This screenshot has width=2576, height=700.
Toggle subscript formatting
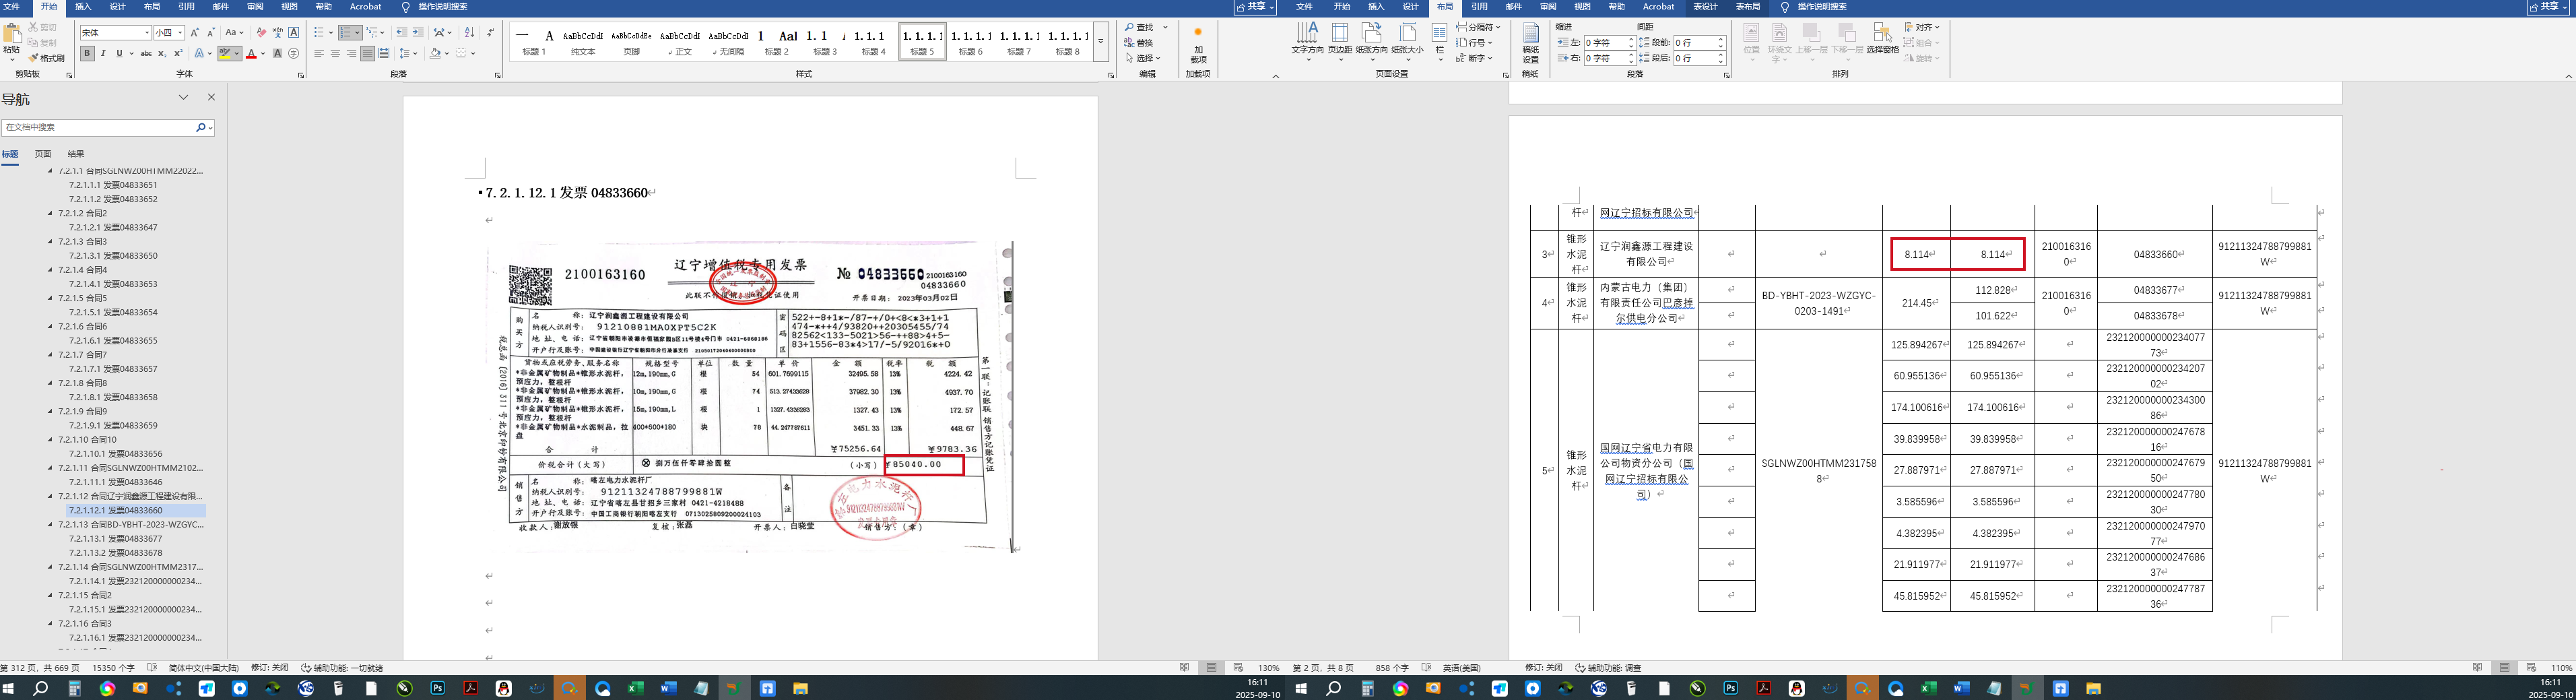tap(163, 53)
